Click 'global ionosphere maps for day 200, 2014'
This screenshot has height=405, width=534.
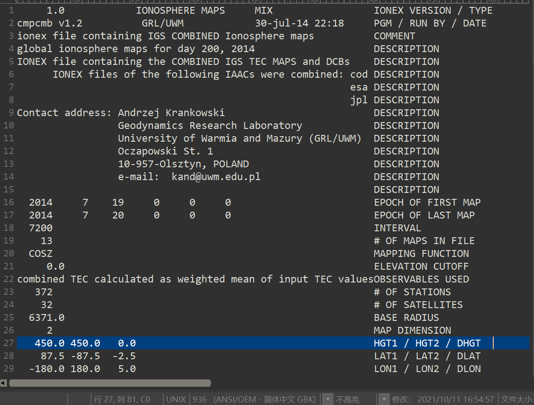[x=136, y=49]
